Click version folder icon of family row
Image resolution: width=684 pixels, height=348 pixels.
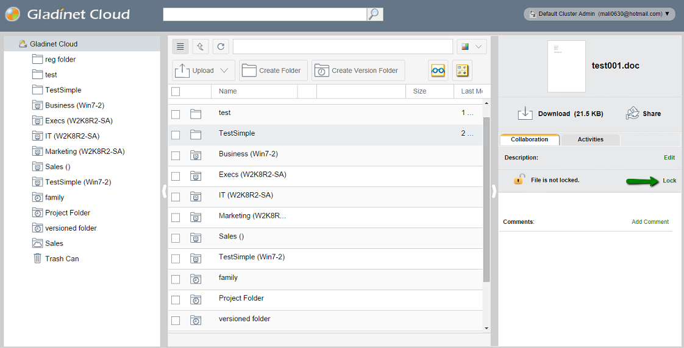click(196, 279)
